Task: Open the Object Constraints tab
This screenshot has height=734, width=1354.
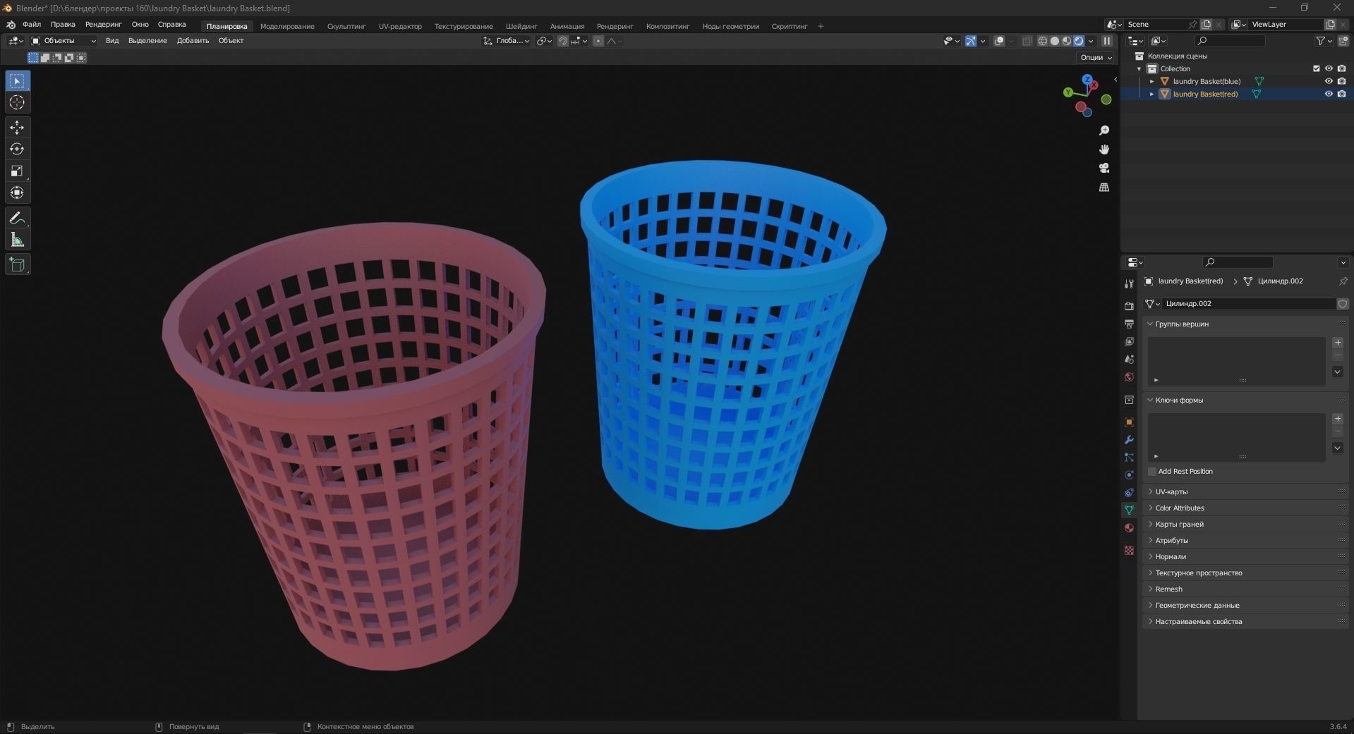Action: pos(1129,492)
